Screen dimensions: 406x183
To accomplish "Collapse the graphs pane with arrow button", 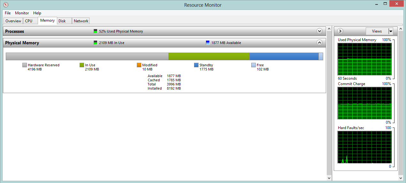I will pos(340,31).
